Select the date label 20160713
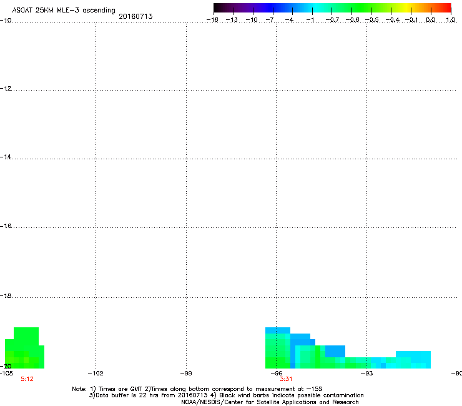462x406 pixels. point(135,16)
